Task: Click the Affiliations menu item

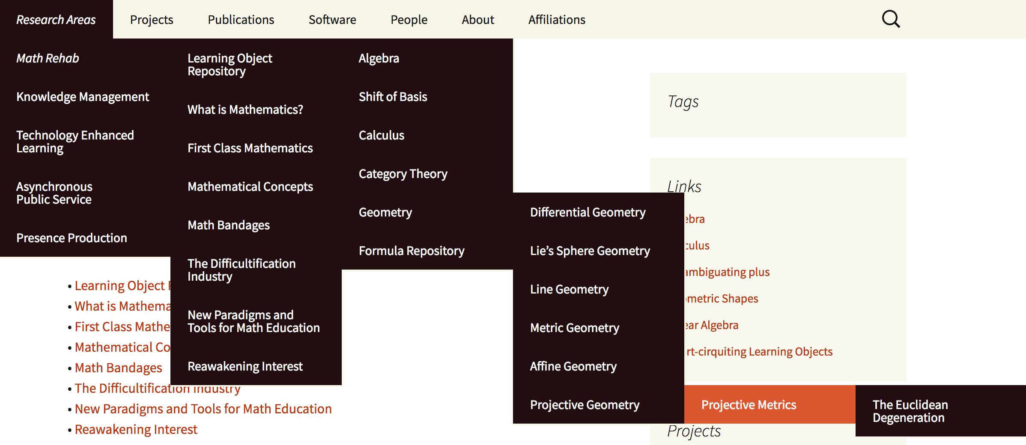Action: 556,20
